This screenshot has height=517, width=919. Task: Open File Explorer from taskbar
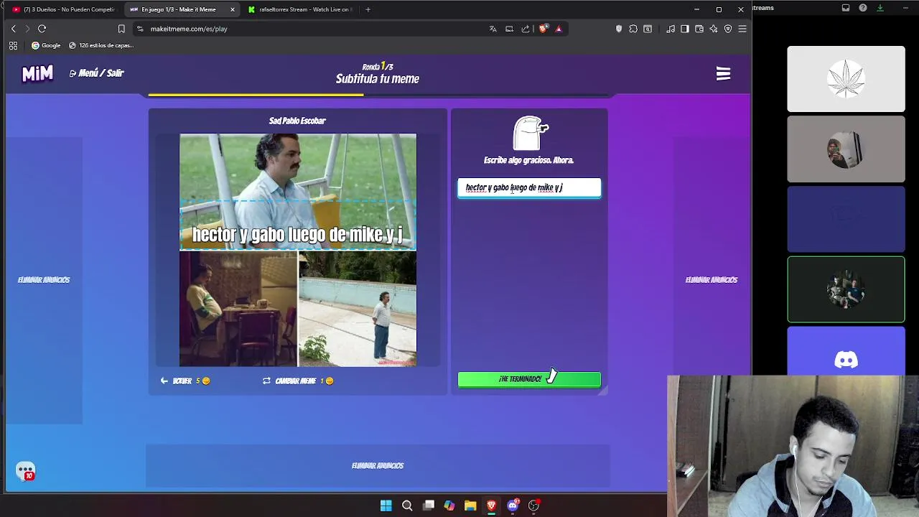click(470, 506)
